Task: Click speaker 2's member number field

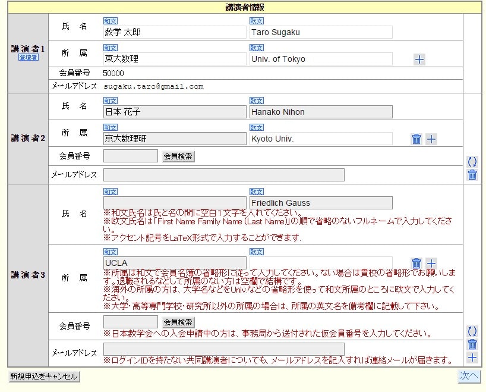Action: (131, 156)
